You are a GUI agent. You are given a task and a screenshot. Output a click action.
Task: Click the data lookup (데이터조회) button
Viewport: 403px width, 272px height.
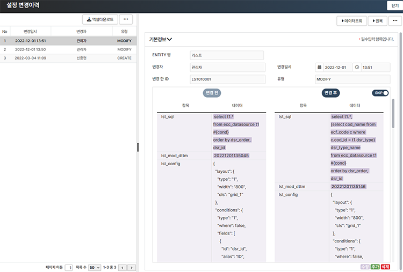coord(351,21)
